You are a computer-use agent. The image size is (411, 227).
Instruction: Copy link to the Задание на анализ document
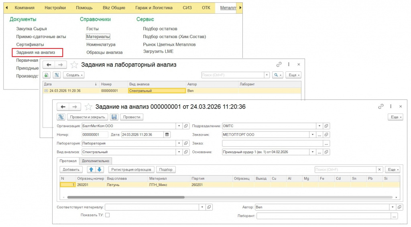coord(381,107)
